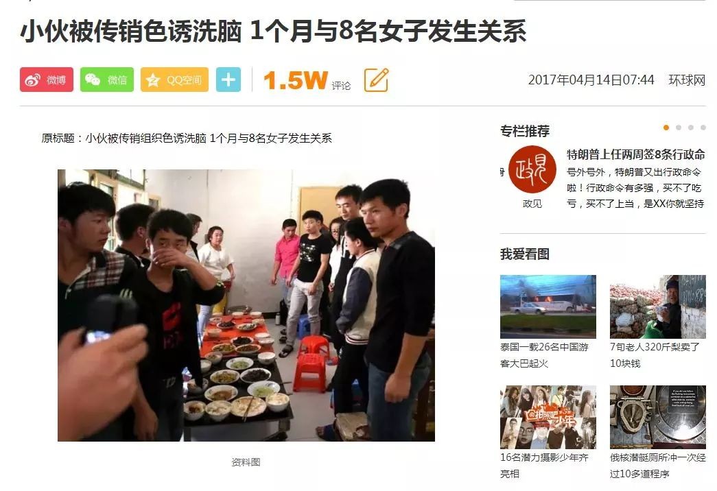View the 1.5W comments count
The image size is (717, 491).
307,80
